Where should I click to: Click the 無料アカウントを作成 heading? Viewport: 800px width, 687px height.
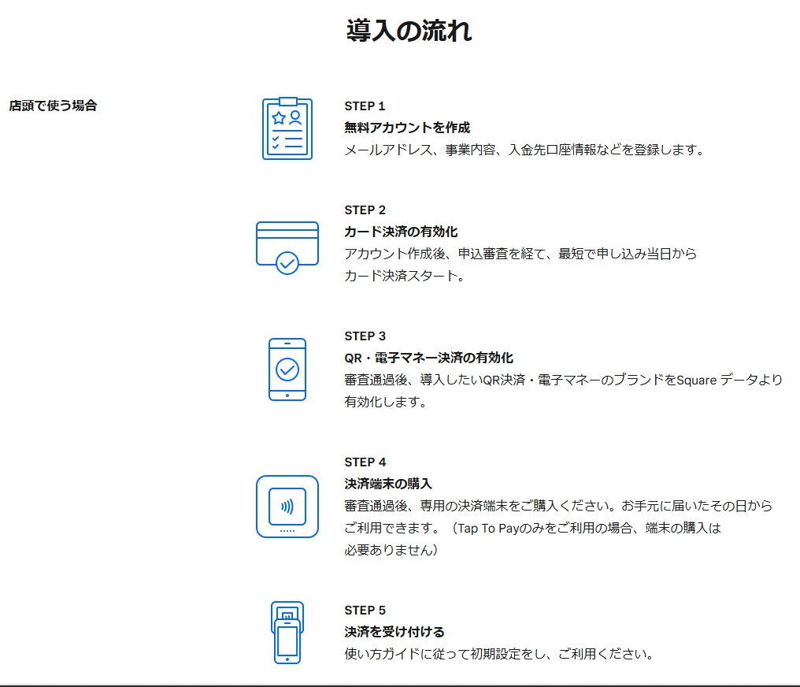pos(407,128)
